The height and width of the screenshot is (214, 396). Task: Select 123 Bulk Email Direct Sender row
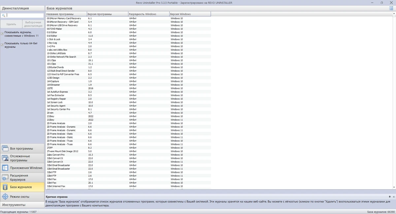pyautogui.click(x=128, y=71)
